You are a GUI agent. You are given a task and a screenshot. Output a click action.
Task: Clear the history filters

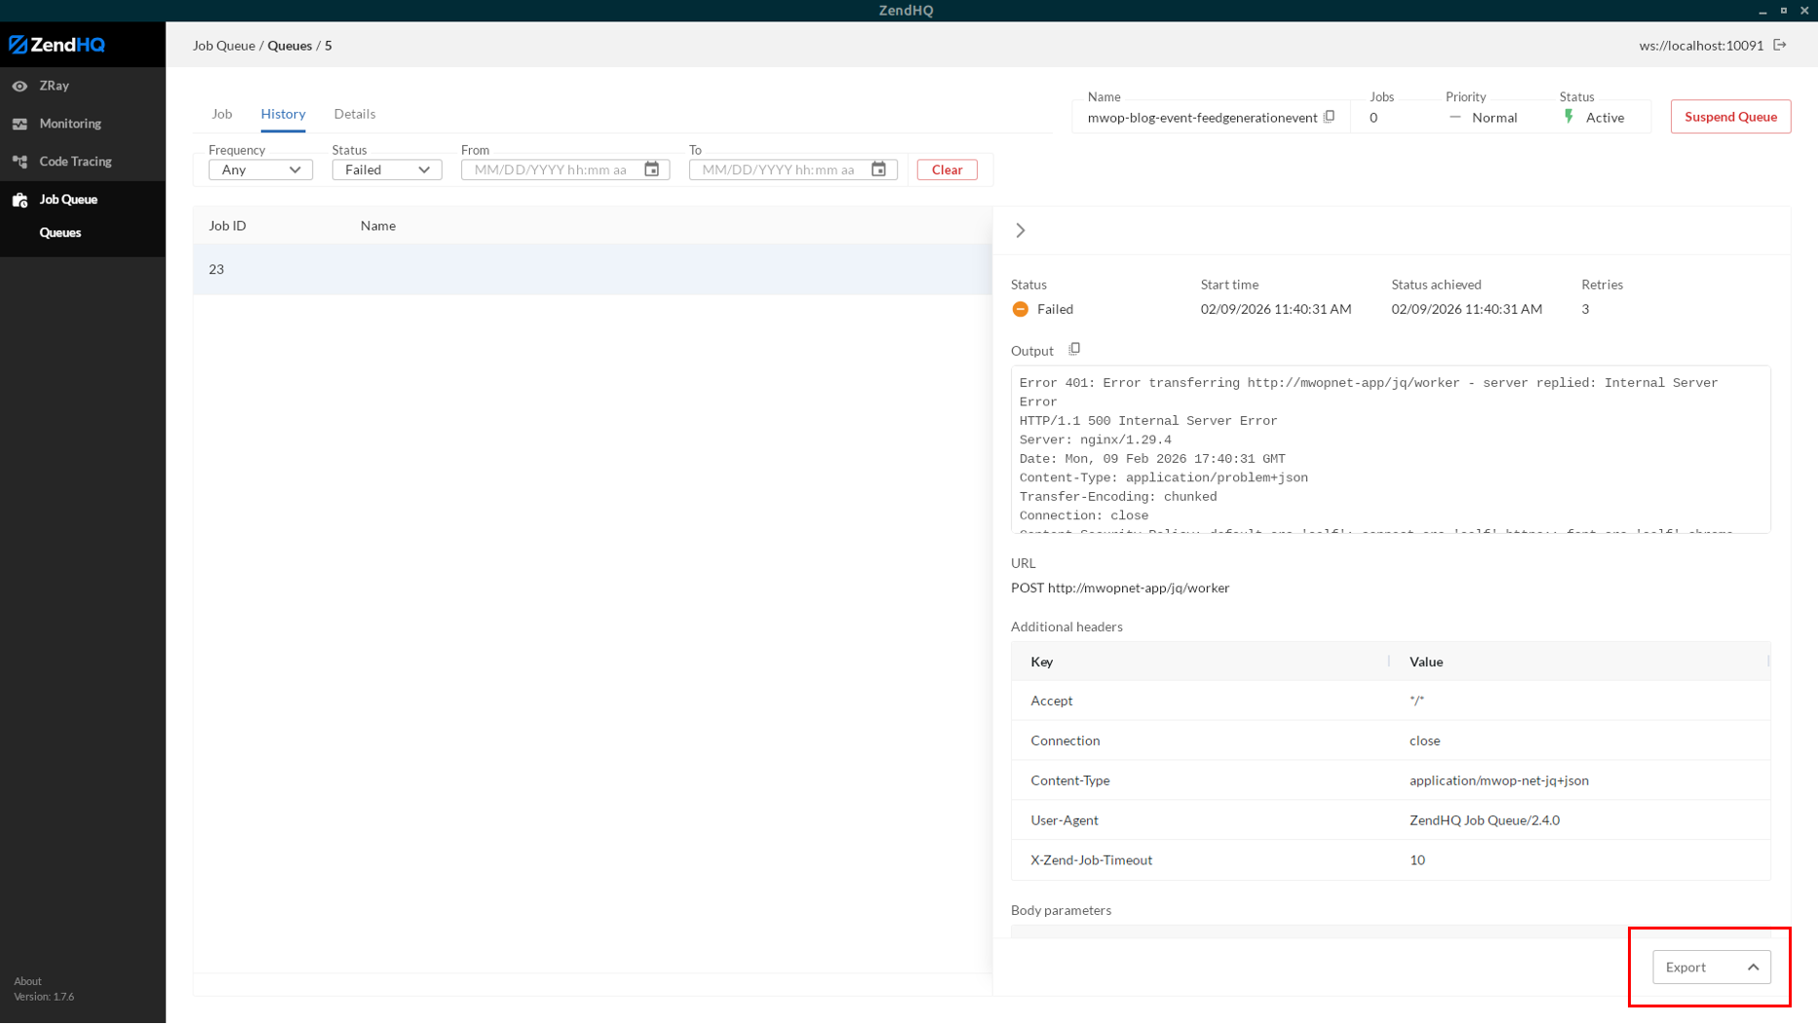947,170
